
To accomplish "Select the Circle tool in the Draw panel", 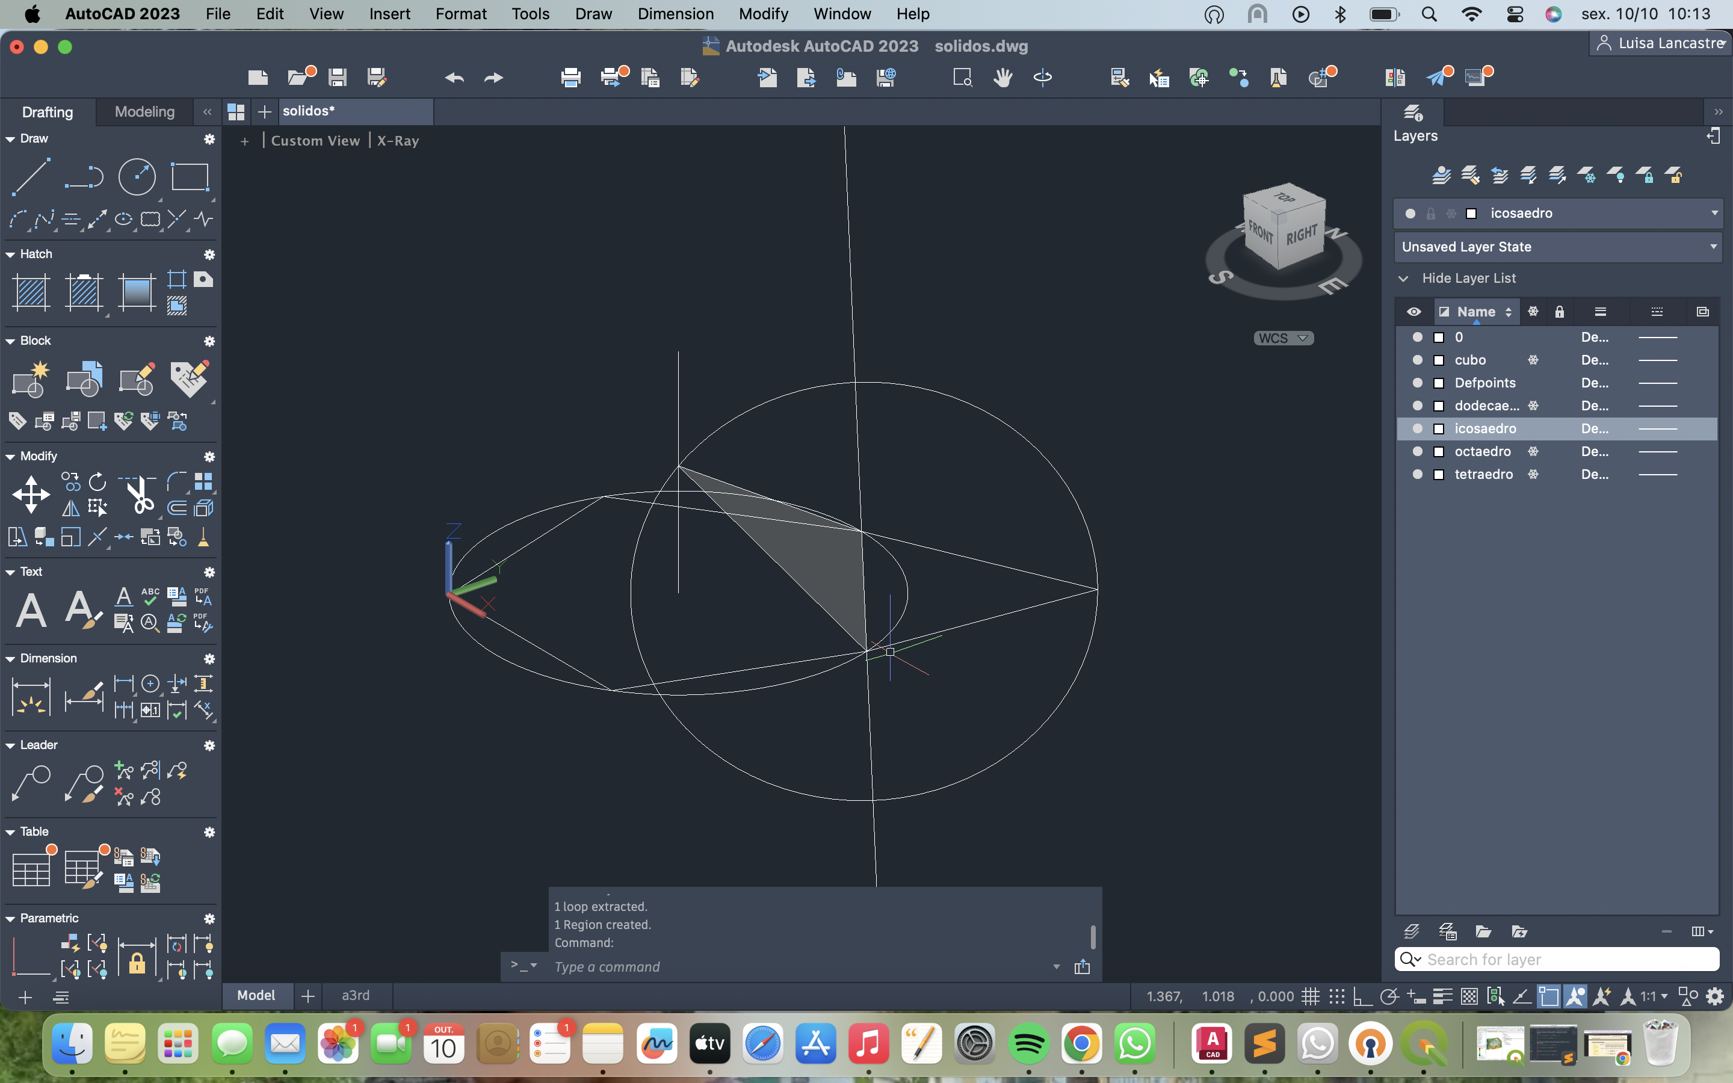I will (x=137, y=176).
